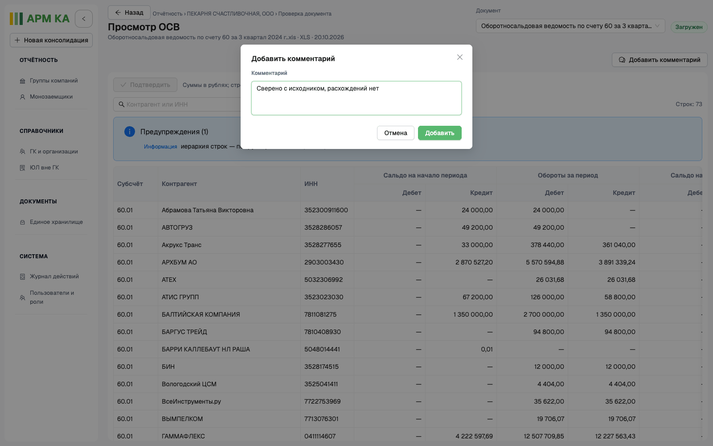Select the АРХБУМ АО row
This screenshot has height=446, width=713.
tap(407, 262)
